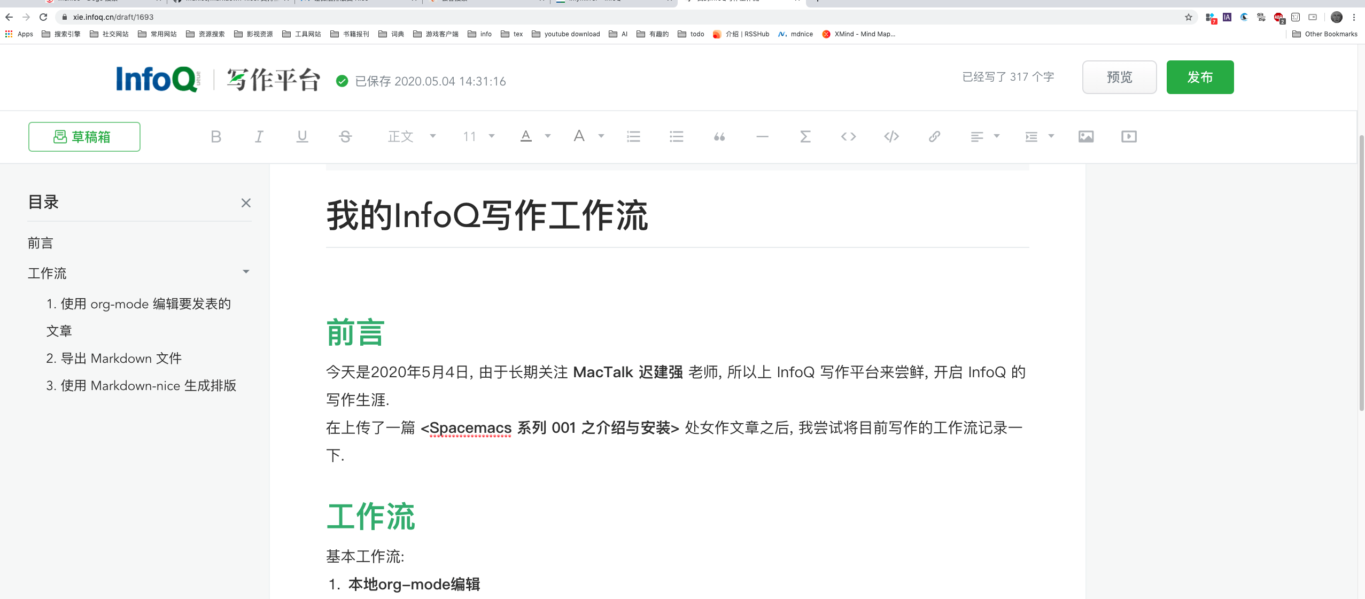Open the 草稿箱 drafts box

[84, 137]
